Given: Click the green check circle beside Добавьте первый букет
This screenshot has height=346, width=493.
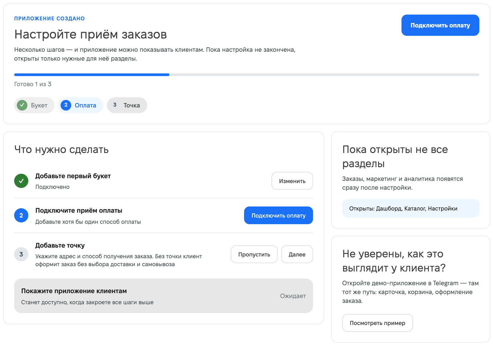Looking at the screenshot, I should [21, 181].
